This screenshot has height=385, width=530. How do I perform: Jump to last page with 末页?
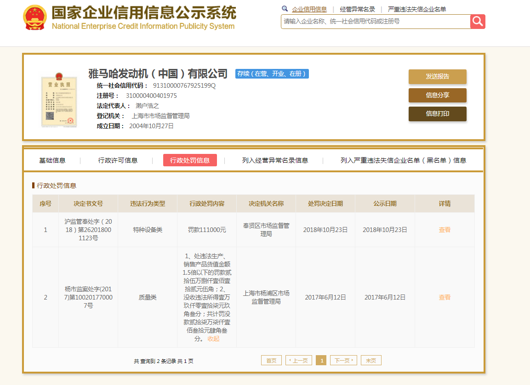click(x=371, y=360)
